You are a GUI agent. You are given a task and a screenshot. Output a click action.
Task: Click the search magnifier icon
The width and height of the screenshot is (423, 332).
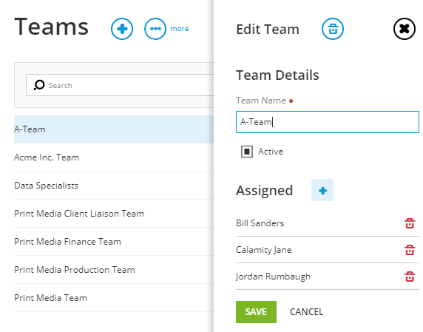click(39, 85)
